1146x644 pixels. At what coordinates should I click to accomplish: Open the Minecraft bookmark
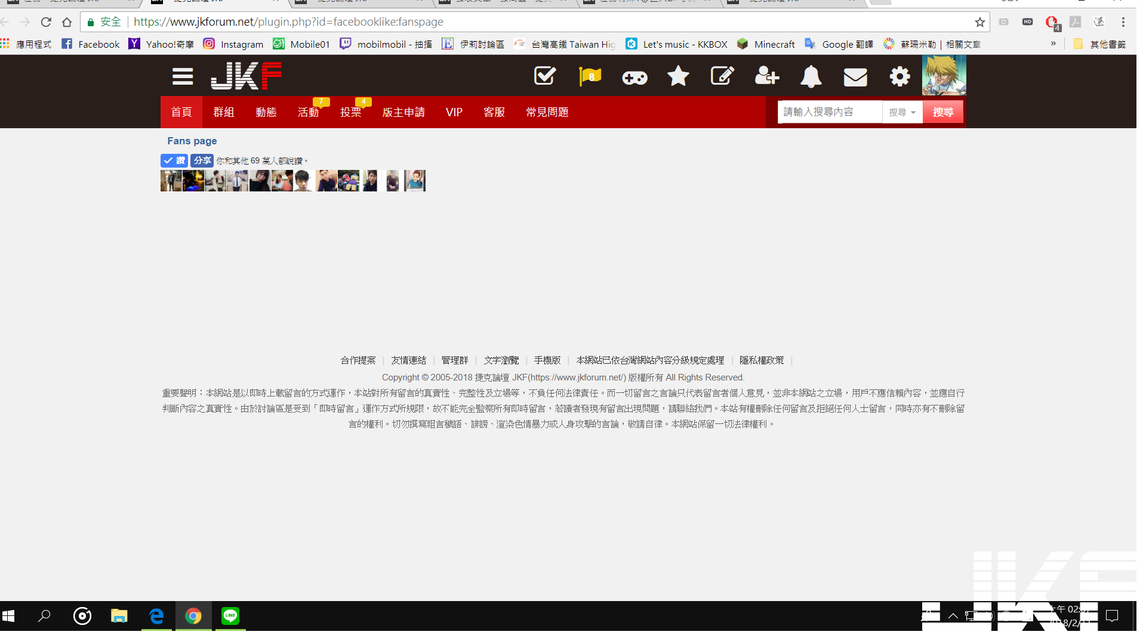point(766,44)
